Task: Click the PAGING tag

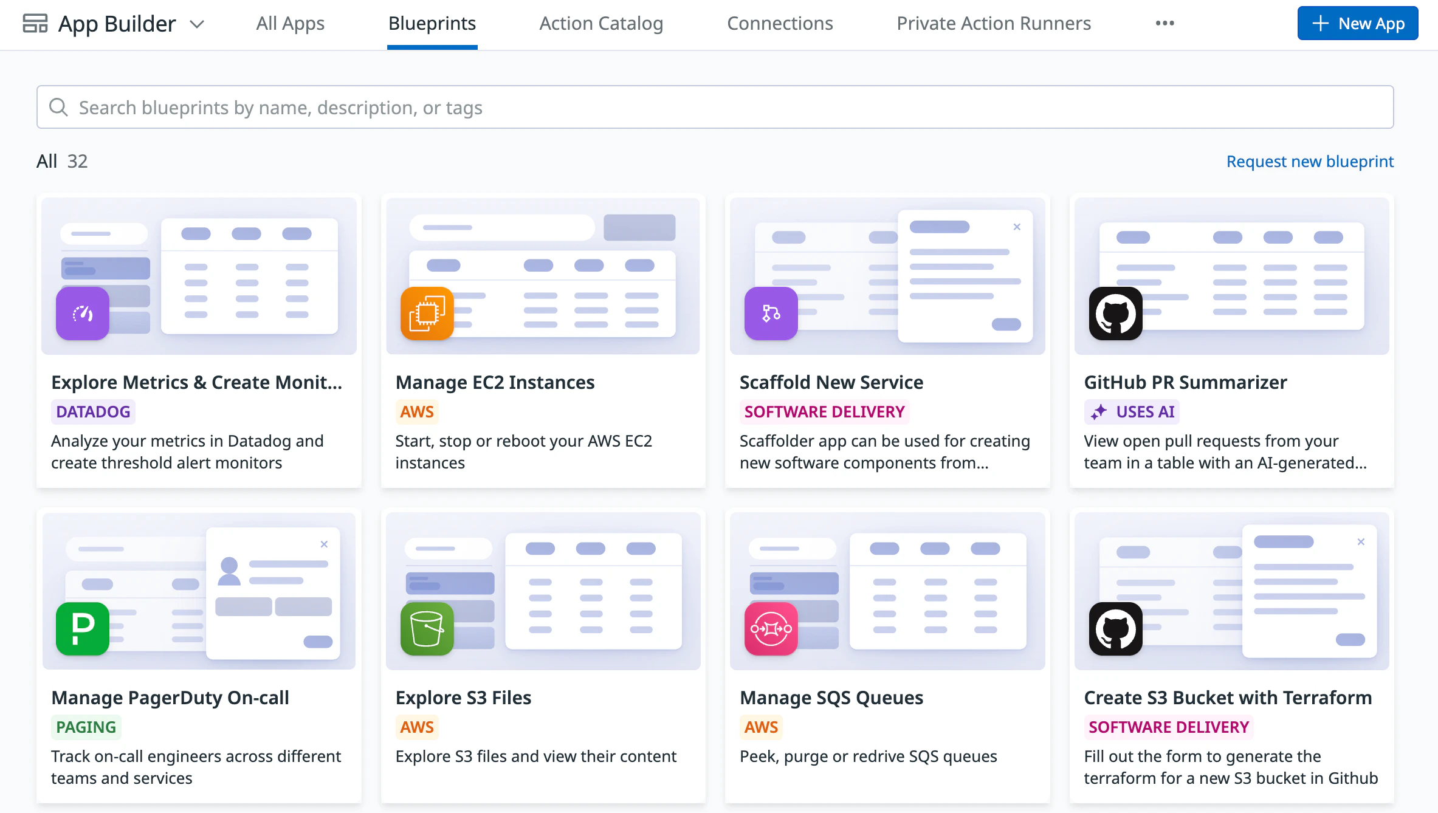Action: (86, 727)
